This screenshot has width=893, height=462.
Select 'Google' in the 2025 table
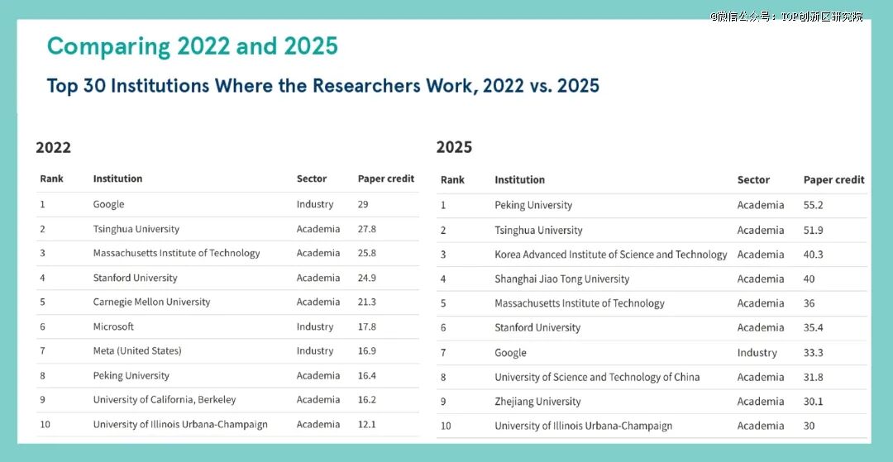[510, 353]
